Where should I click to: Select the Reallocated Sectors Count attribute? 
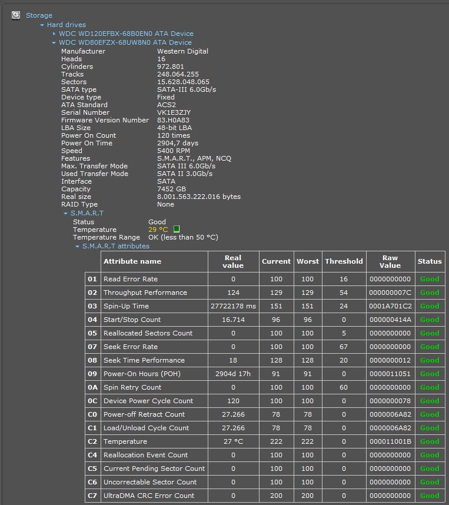tap(148, 333)
